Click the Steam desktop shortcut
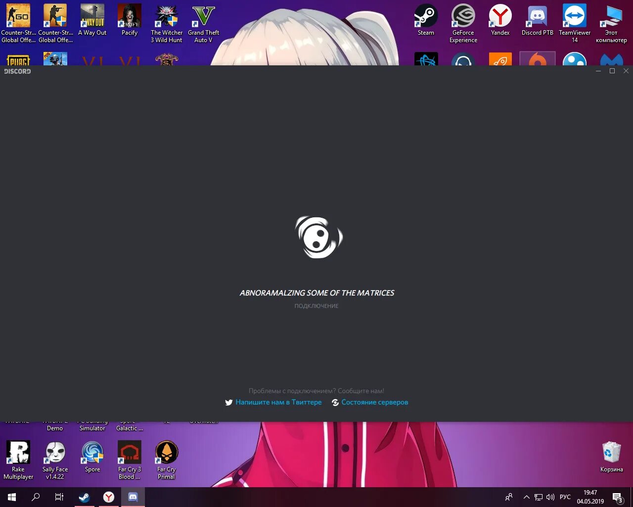633x507 pixels. (x=426, y=20)
